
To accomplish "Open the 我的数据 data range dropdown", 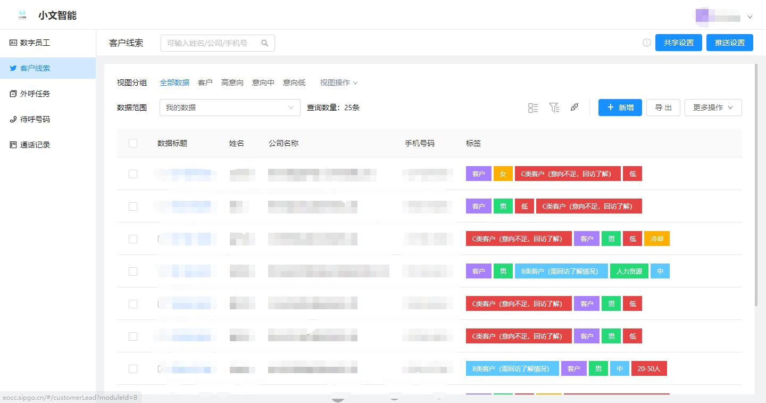I will pos(230,107).
